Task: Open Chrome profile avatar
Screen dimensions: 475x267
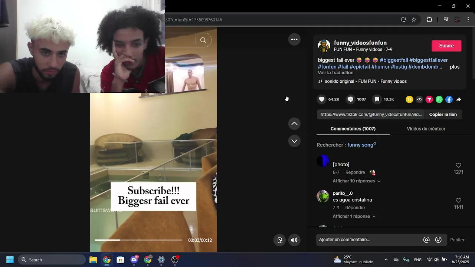Action: [457, 20]
